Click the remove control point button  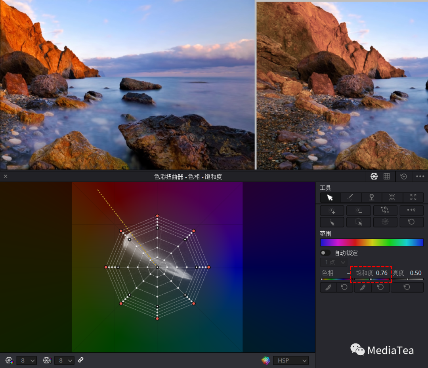point(359,211)
